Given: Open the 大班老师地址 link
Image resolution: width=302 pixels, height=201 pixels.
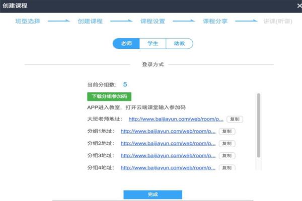Looking at the screenshot, I should tap(176, 120).
